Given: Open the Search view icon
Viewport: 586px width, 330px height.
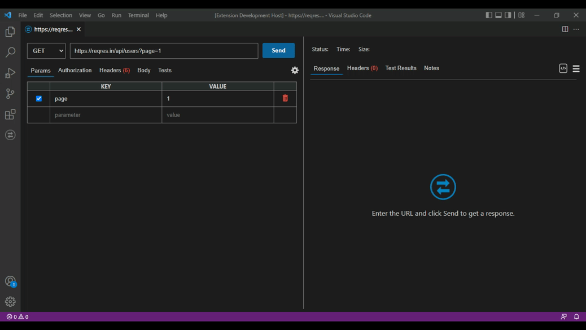Looking at the screenshot, I should pos(10,53).
